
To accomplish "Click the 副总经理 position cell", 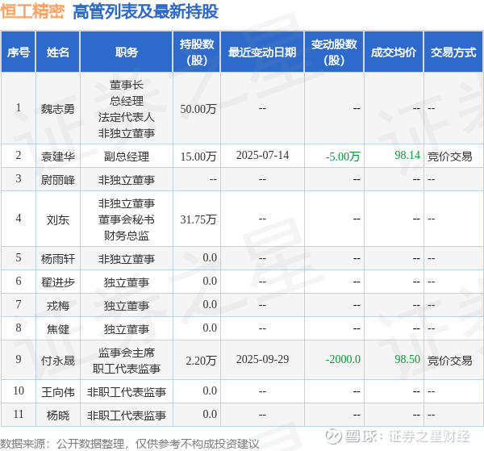I will (127, 157).
